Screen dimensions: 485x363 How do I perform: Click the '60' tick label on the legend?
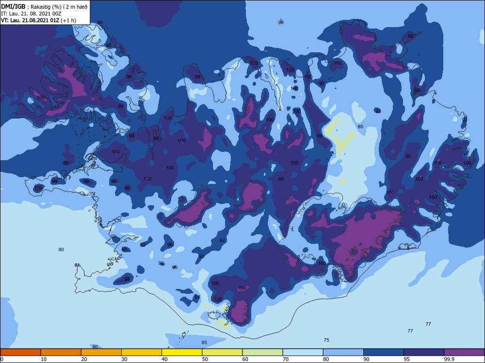pyautogui.click(x=245, y=359)
